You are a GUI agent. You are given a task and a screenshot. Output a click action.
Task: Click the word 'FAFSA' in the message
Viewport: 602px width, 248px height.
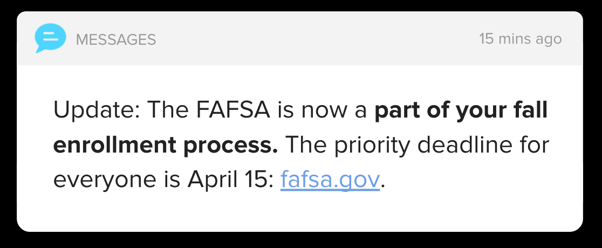(x=233, y=109)
